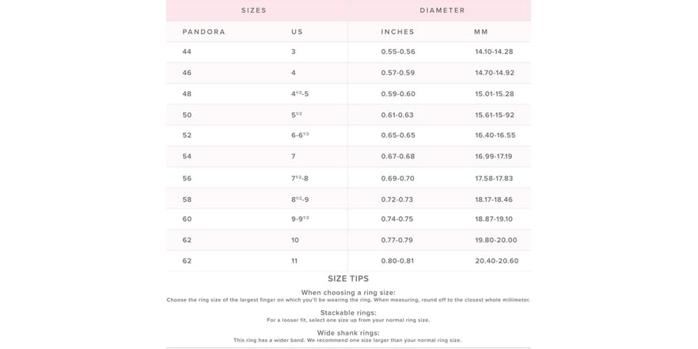Click the Wide shank rings tip heading
The height and width of the screenshot is (349, 698).
point(348,333)
